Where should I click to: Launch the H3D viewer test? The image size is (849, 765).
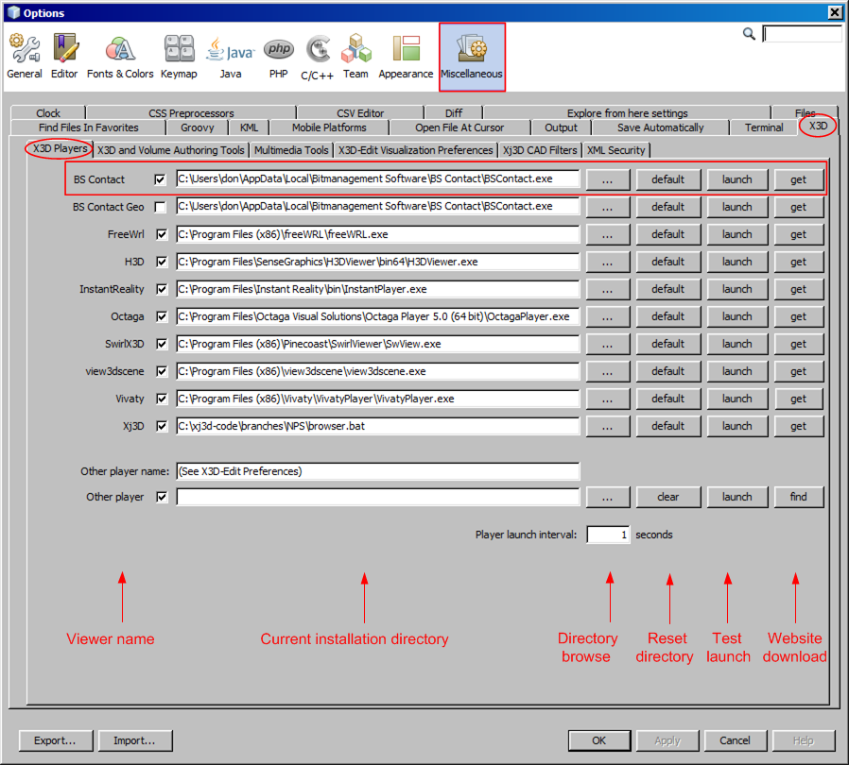[736, 262]
